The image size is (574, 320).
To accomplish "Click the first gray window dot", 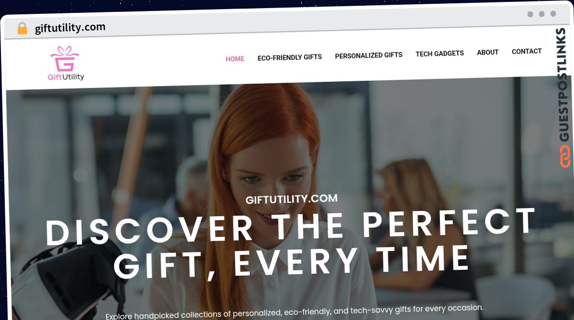I will coord(530,14).
